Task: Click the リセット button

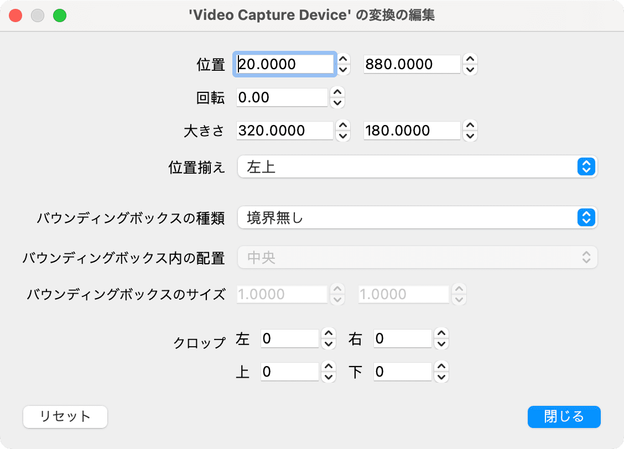Action: tap(65, 417)
